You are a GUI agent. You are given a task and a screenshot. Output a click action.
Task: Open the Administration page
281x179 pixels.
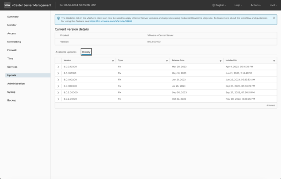point(16,84)
